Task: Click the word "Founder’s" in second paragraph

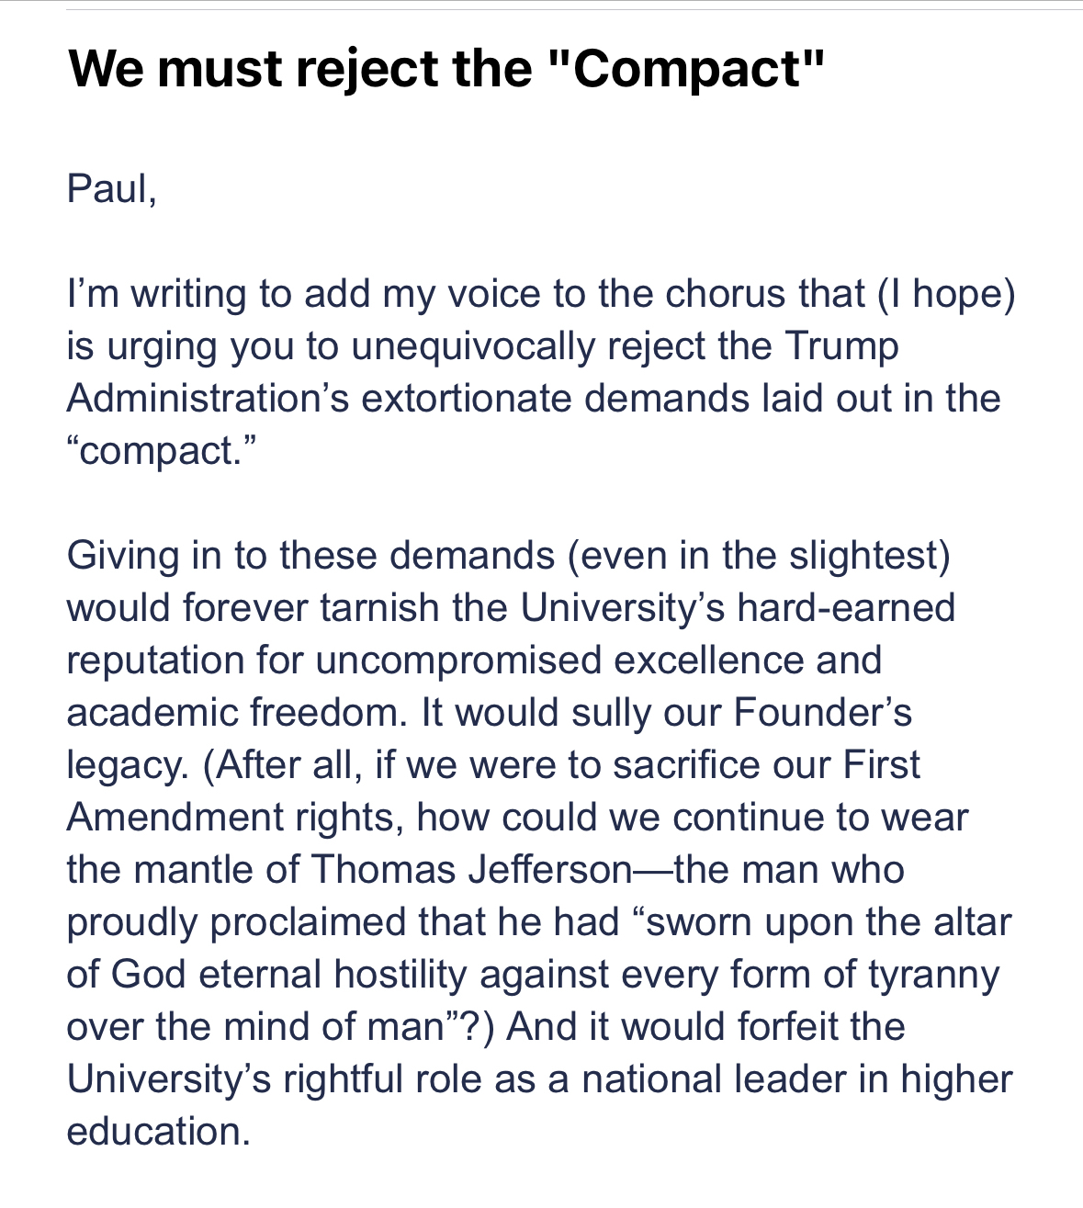Action: coord(823,713)
